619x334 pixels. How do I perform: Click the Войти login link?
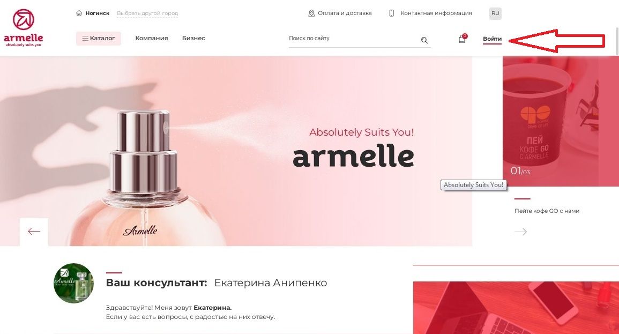click(493, 39)
